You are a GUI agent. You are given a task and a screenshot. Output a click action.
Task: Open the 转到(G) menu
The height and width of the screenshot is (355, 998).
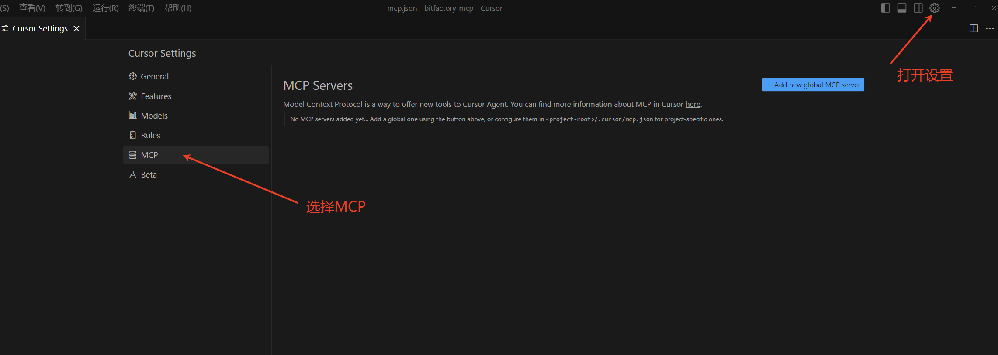pos(69,8)
